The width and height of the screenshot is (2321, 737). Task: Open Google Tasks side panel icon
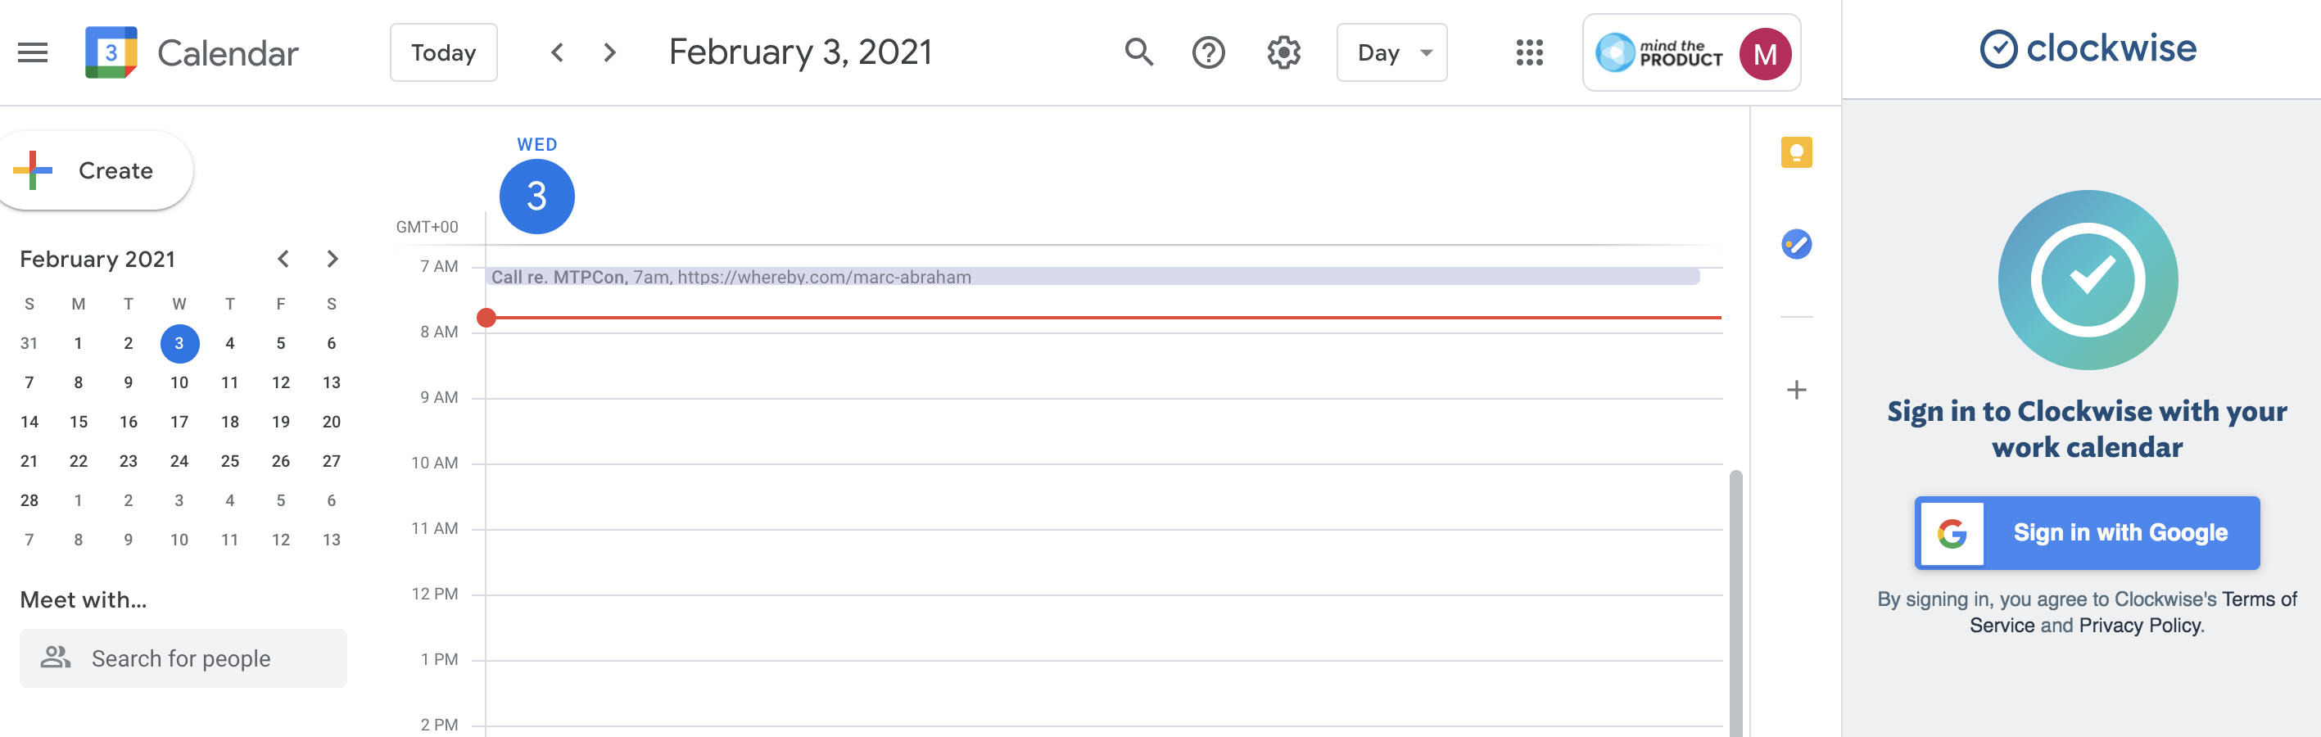point(1796,244)
